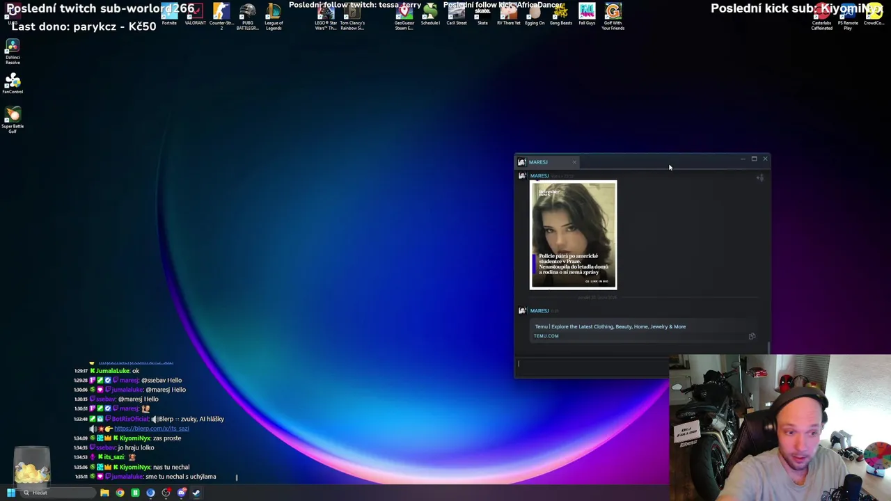Viewport: 891px width, 501px height.
Task: Click the MARESJ sender name above Temu link
Action: pyautogui.click(x=539, y=311)
